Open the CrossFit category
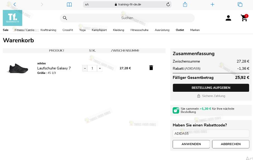 coord(68,30)
